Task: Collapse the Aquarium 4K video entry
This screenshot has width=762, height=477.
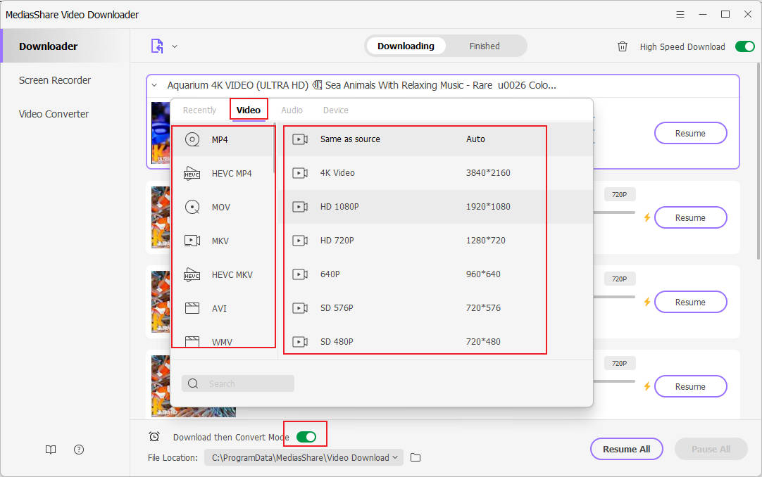Action: pos(154,85)
